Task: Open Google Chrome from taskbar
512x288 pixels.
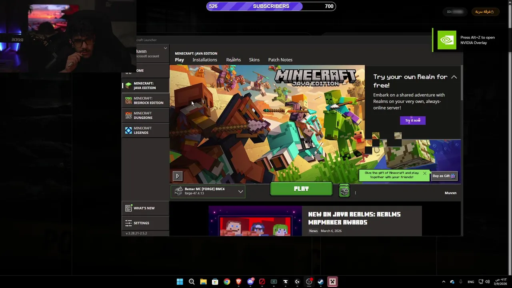Action: pyautogui.click(x=227, y=282)
